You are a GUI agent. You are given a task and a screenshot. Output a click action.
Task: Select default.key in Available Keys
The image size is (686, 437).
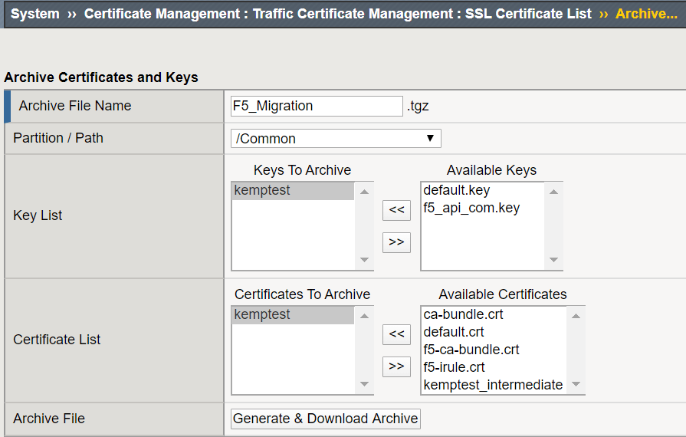point(457,190)
